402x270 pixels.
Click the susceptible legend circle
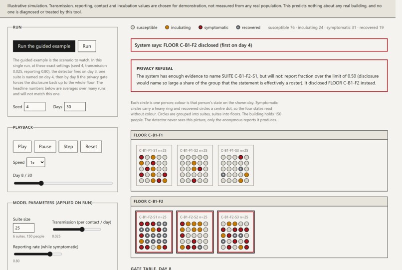tap(133, 27)
